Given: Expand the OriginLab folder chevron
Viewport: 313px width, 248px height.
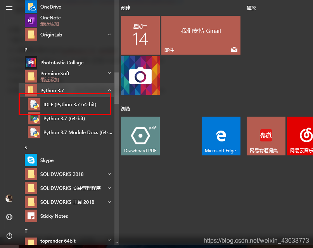Looking at the screenshot, I should [x=109, y=34].
